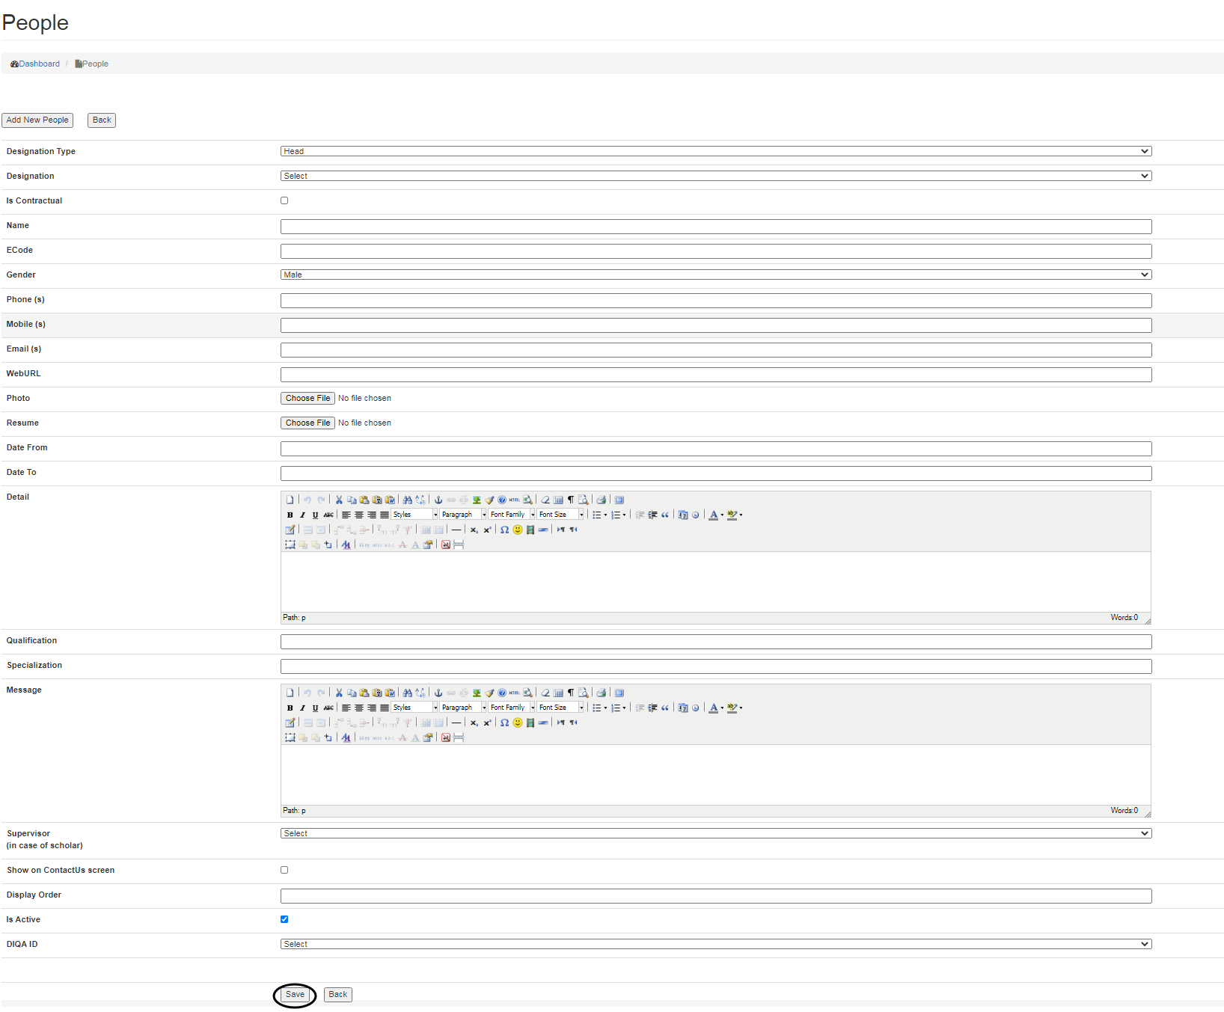1224x1012 pixels.
Task: Go to Dashboard breadcrumb link
Action: point(39,64)
